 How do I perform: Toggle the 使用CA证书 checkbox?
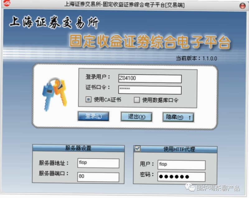tap(88, 100)
